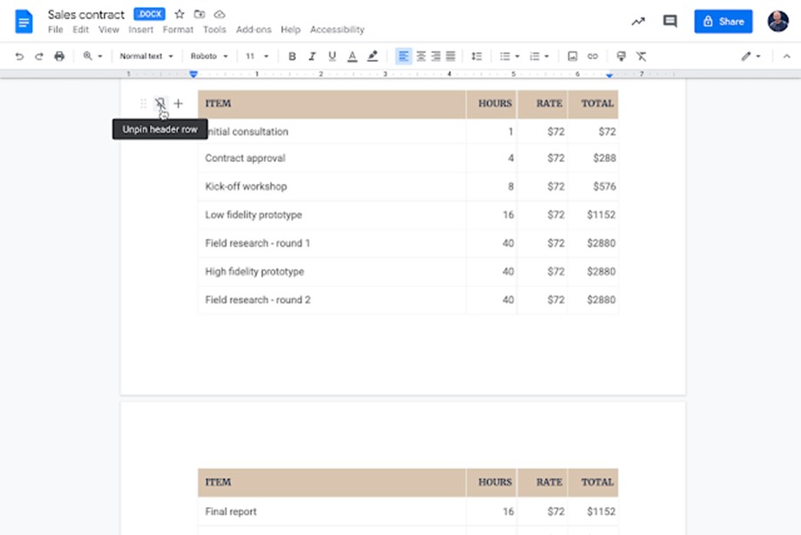Toggle center text alignment
This screenshot has width=801, height=535.
pos(422,56)
